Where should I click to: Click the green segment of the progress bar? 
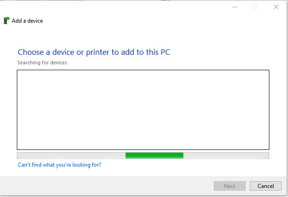pyautogui.click(x=155, y=155)
